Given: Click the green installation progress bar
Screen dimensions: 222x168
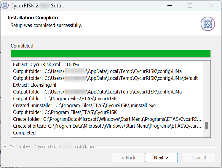Looking at the screenshot, I should (111, 54).
